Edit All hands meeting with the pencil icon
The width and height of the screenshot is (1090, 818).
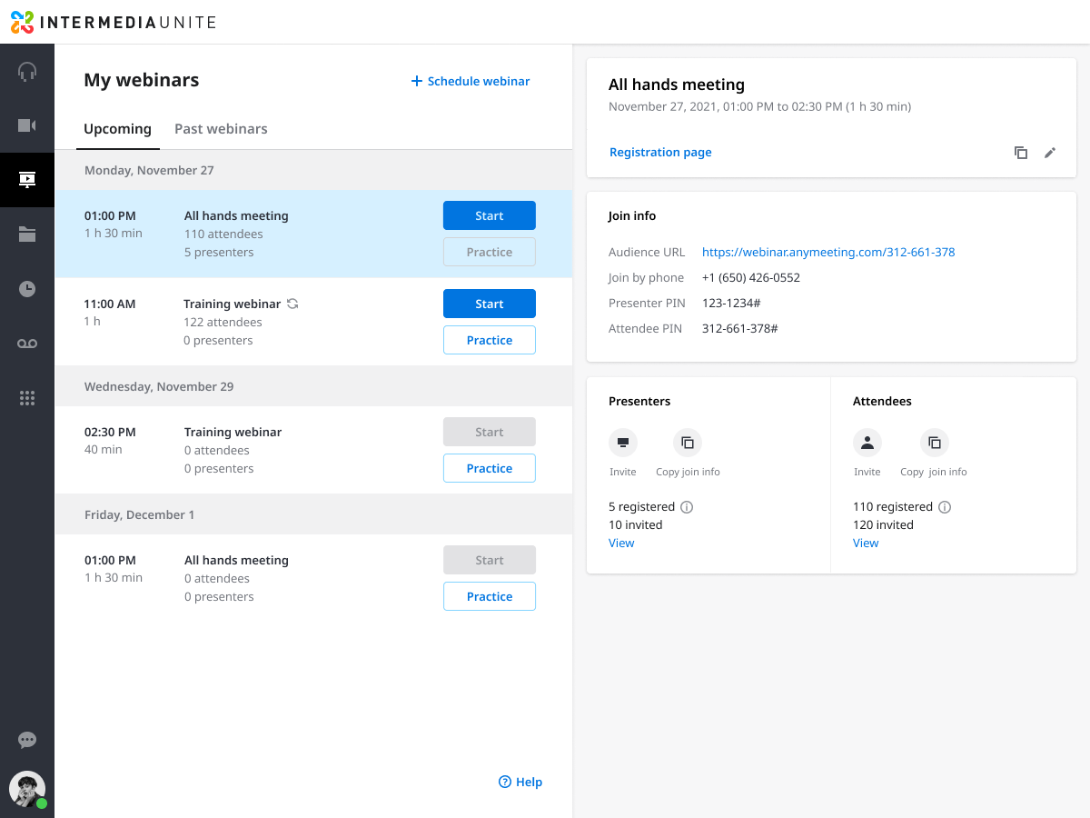click(x=1050, y=153)
